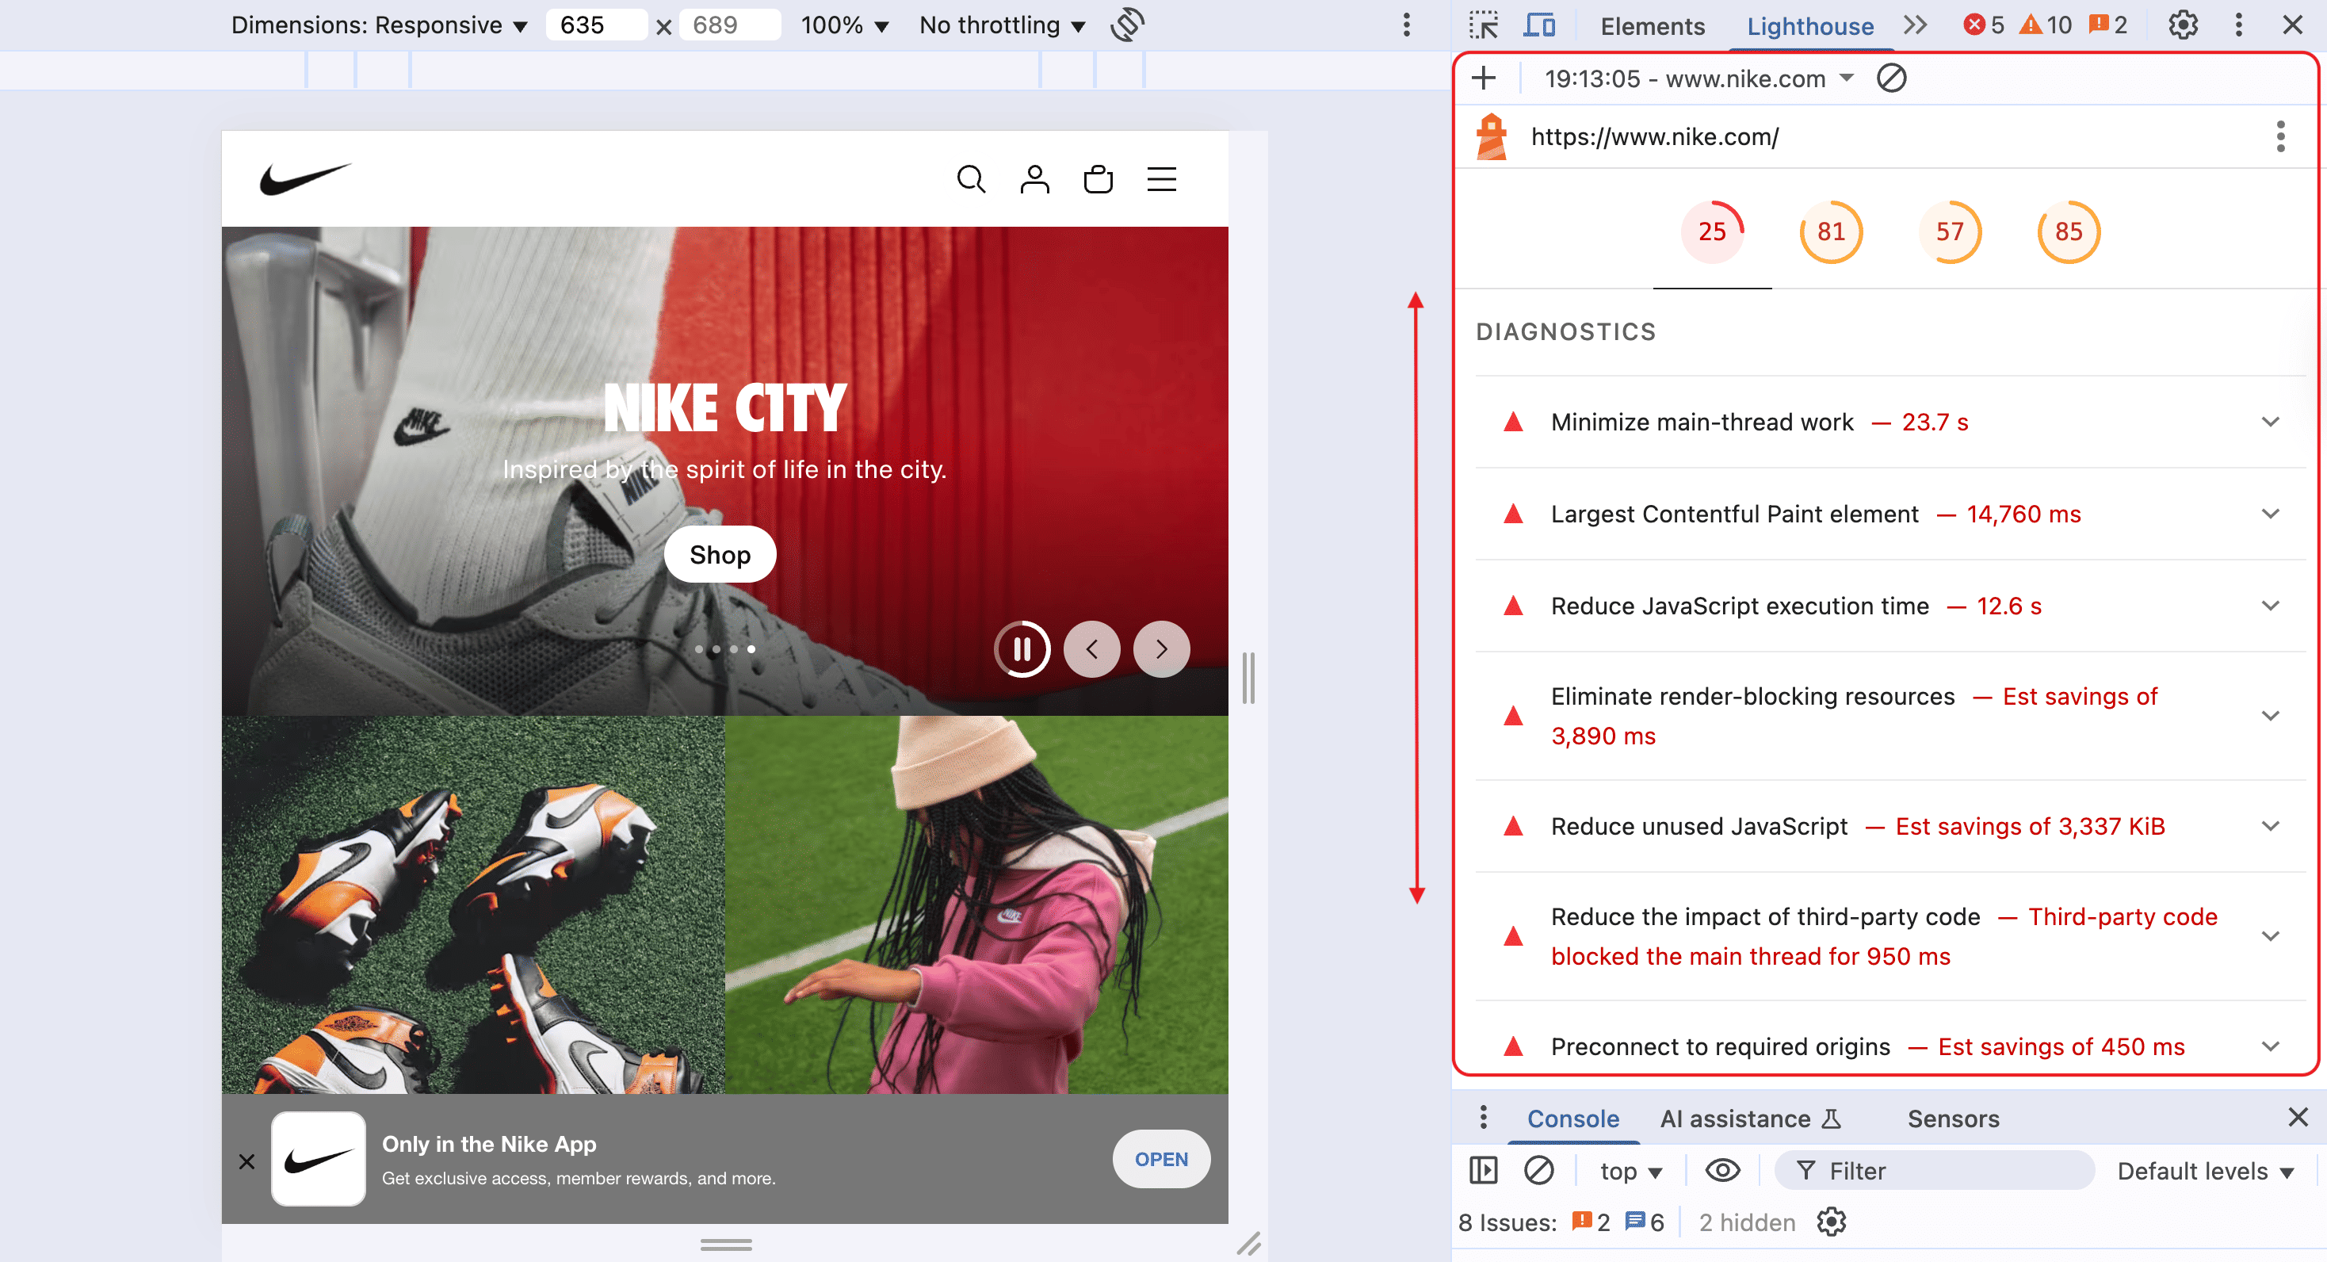2327x1262 pixels.
Task: Open the Nike site search icon
Action: coord(971,179)
